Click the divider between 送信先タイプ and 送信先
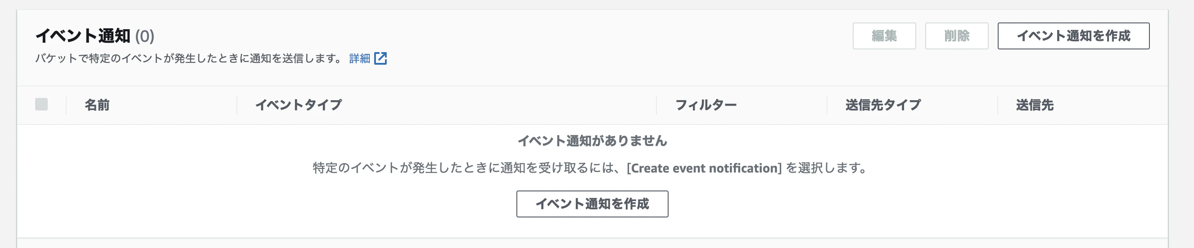Image resolution: width=1194 pixels, height=248 pixels. tap(997, 105)
